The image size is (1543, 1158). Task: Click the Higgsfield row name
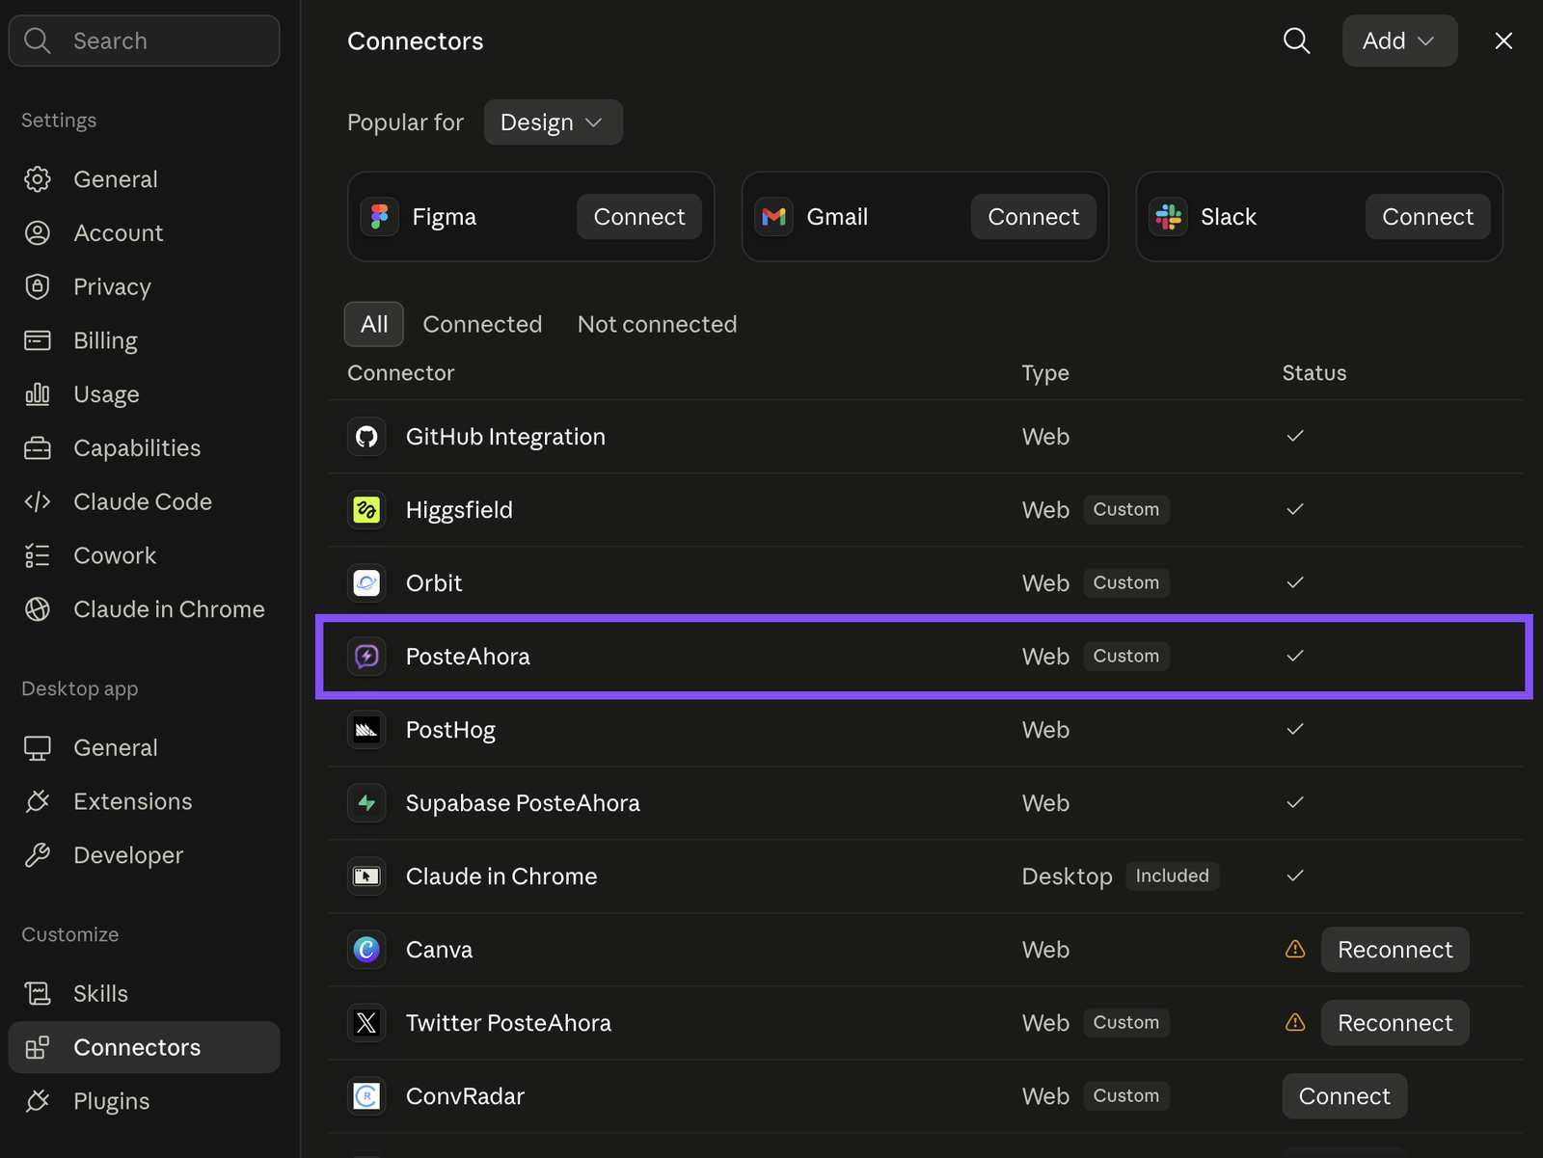pos(459,510)
